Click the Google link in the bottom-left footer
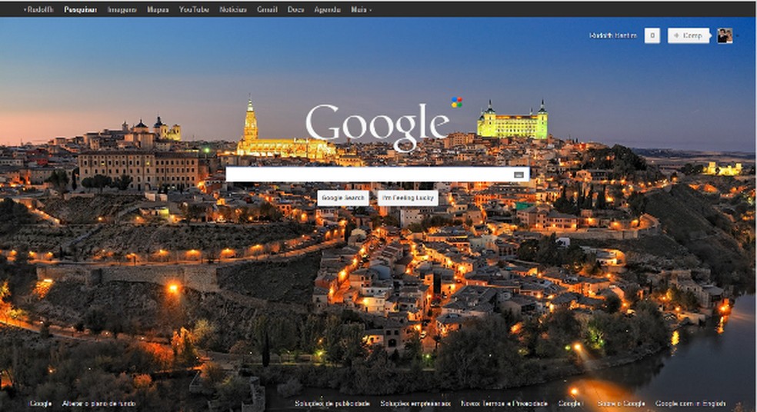Screen dimensions: 757x412 [x=41, y=404]
